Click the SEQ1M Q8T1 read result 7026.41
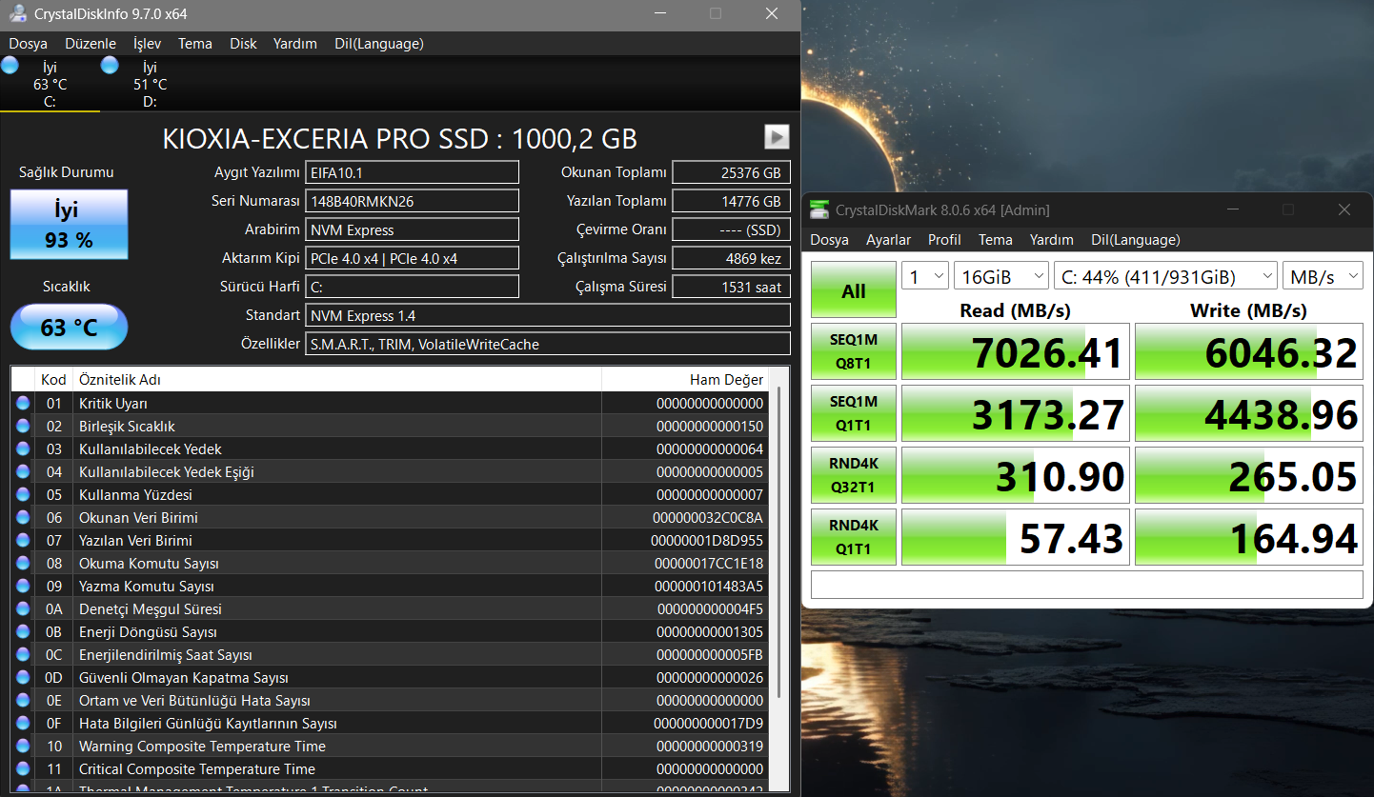Screen dimensions: 1374x797 coord(1016,351)
